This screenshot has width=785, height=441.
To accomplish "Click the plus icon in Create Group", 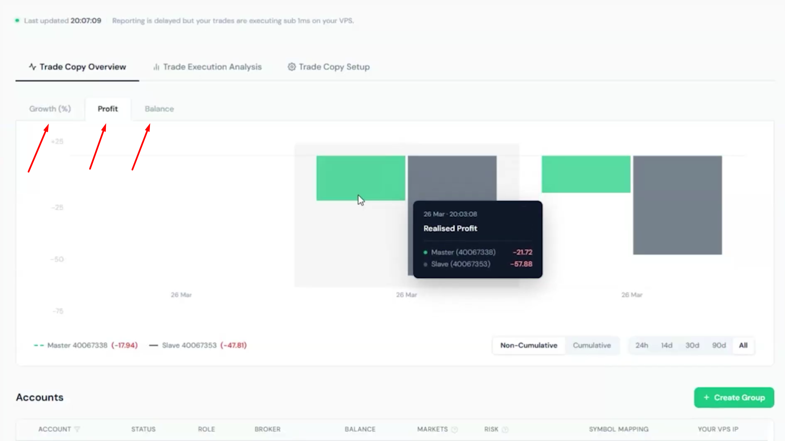I will 706,397.
